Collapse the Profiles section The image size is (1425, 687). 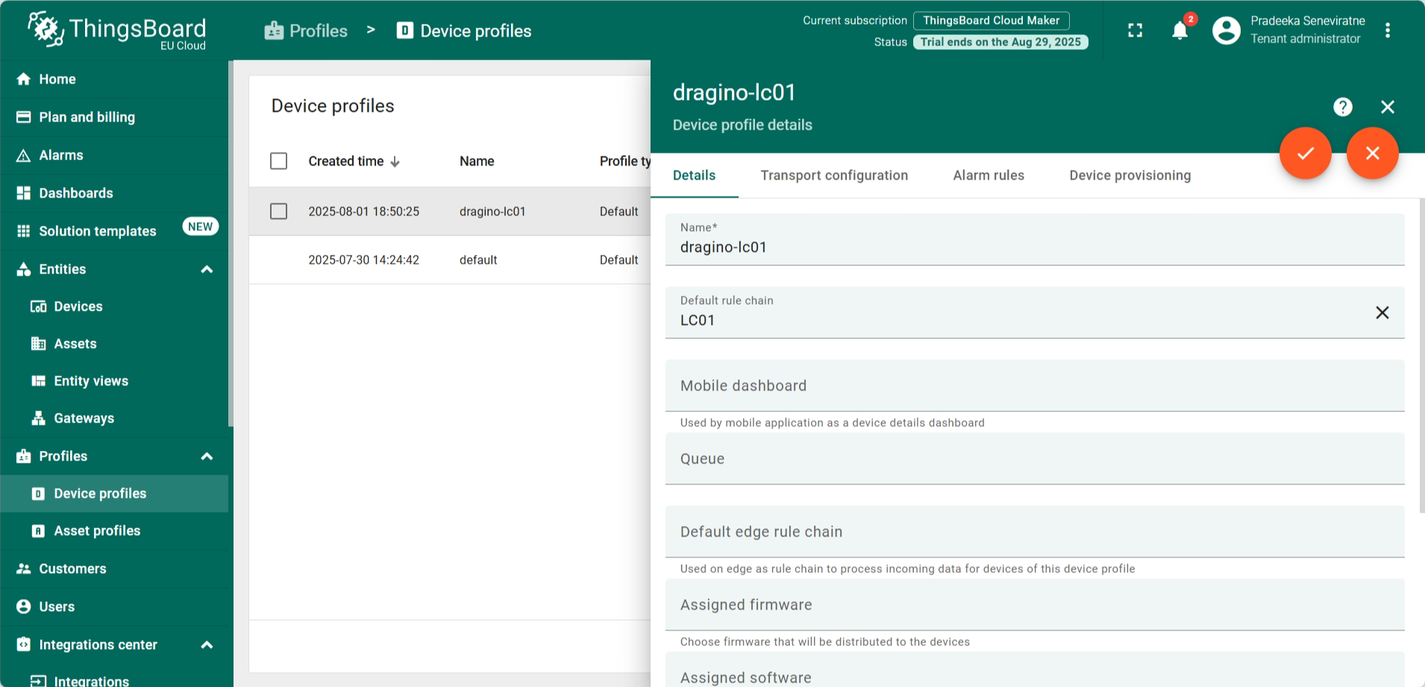pos(207,456)
